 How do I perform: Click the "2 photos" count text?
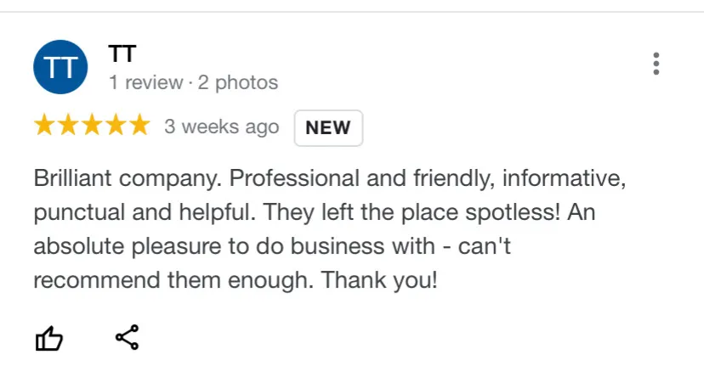pos(238,83)
